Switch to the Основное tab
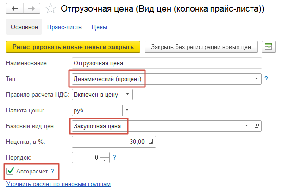283x192 pixels. tap(24, 27)
